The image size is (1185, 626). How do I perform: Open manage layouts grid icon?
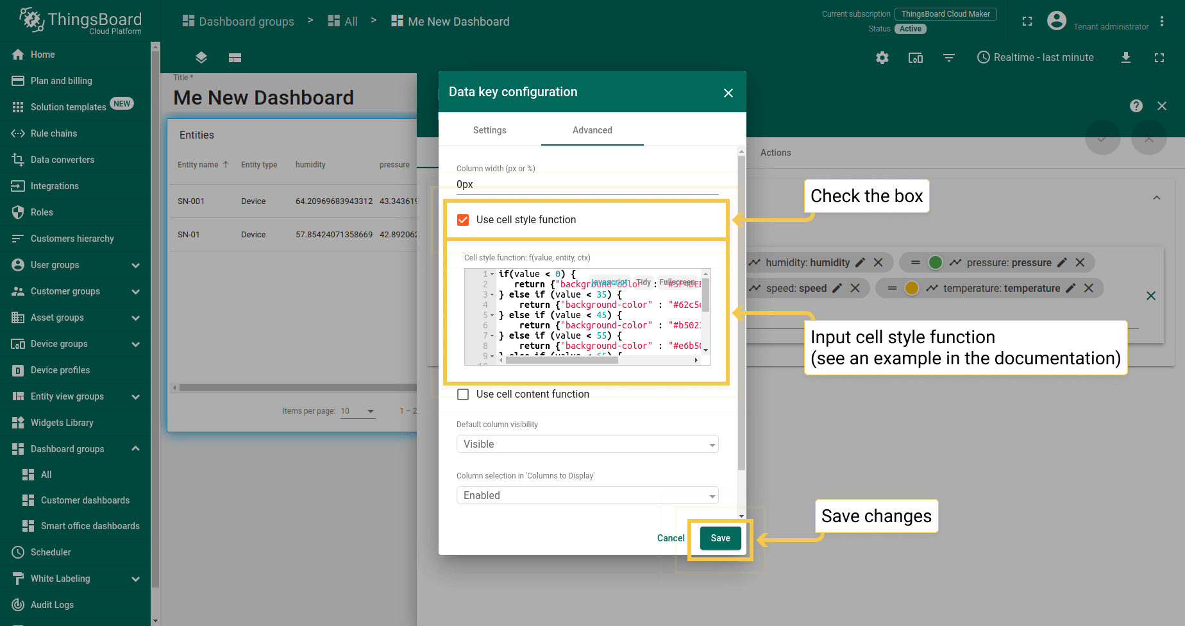click(235, 58)
